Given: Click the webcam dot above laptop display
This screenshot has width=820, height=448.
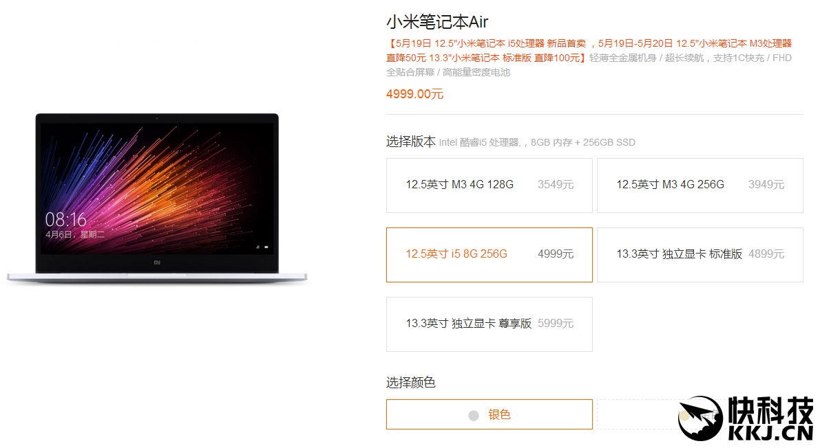Looking at the screenshot, I should pos(156,118).
